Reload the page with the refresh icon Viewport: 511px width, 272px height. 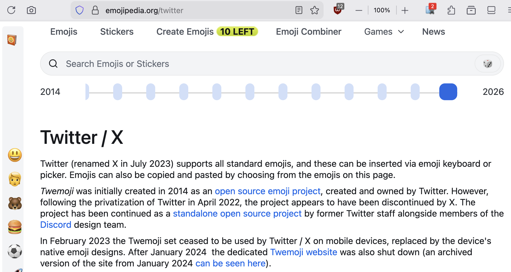[x=11, y=10]
